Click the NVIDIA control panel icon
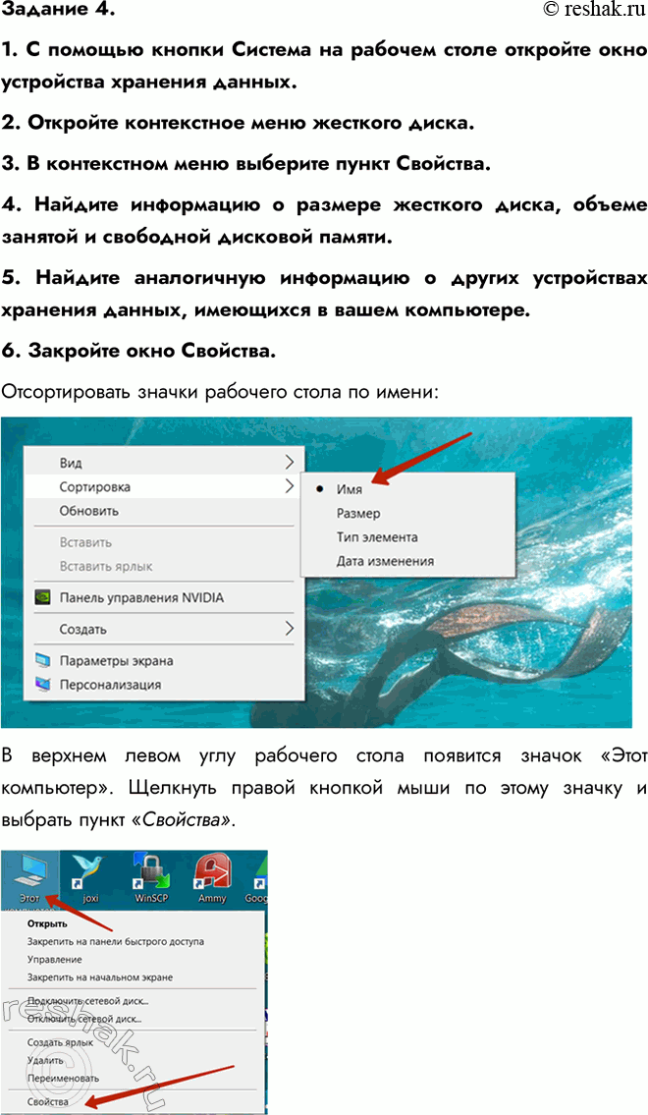The width and height of the screenshot is (648, 1115). pyautogui.click(x=43, y=597)
